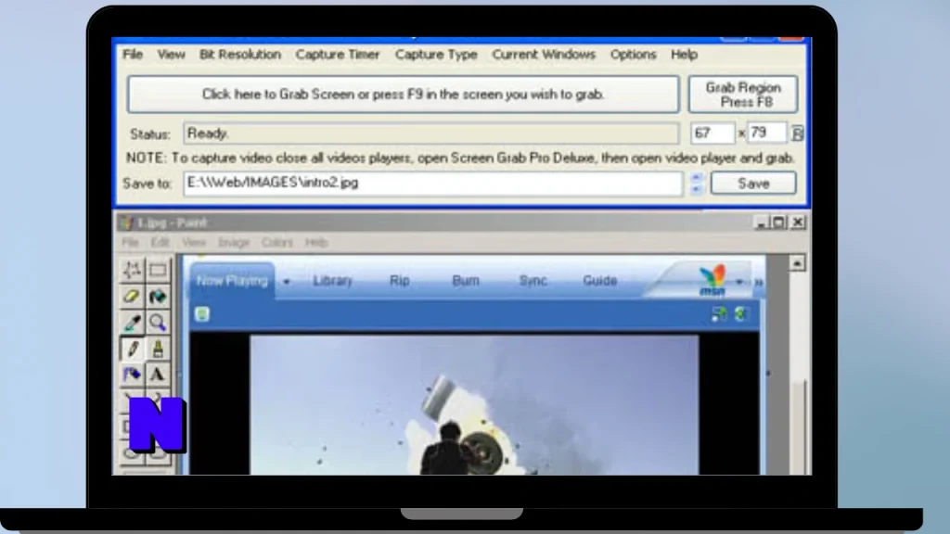Click the Save to file path field
Screen dimensions: 950x534
433,184
